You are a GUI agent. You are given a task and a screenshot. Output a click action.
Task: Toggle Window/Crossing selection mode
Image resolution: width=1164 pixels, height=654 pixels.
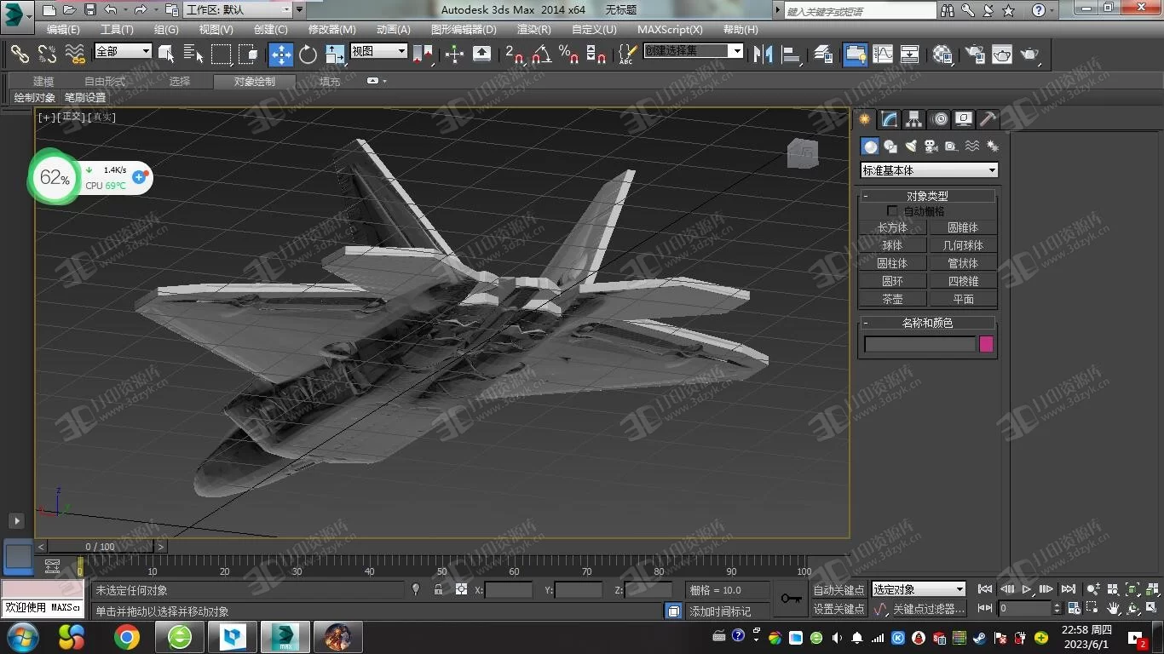[x=249, y=54]
